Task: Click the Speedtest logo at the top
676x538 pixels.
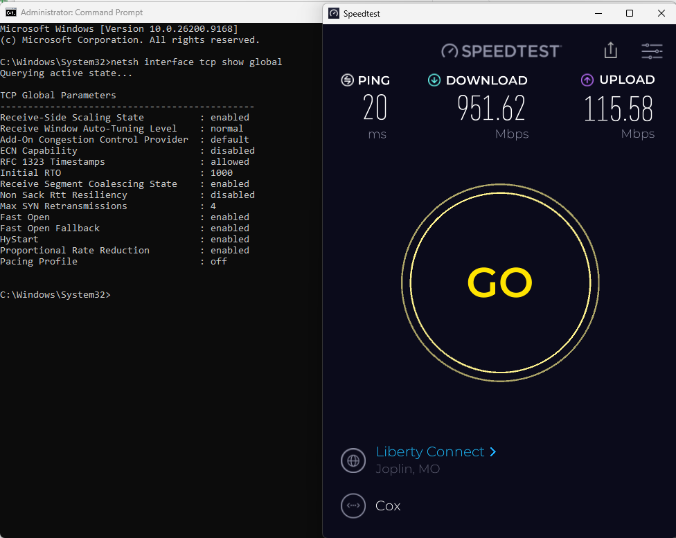Action: pyautogui.click(x=501, y=51)
